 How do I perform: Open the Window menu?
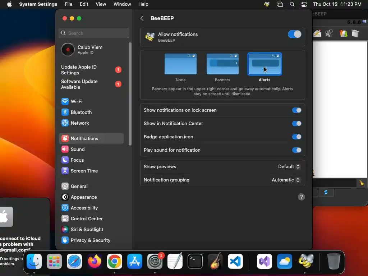coord(122,4)
